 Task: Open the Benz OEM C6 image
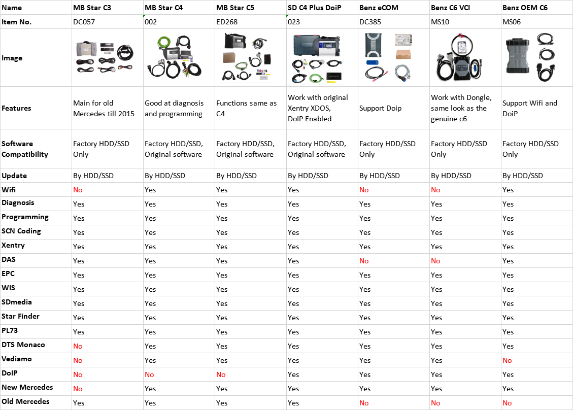pos(536,57)
